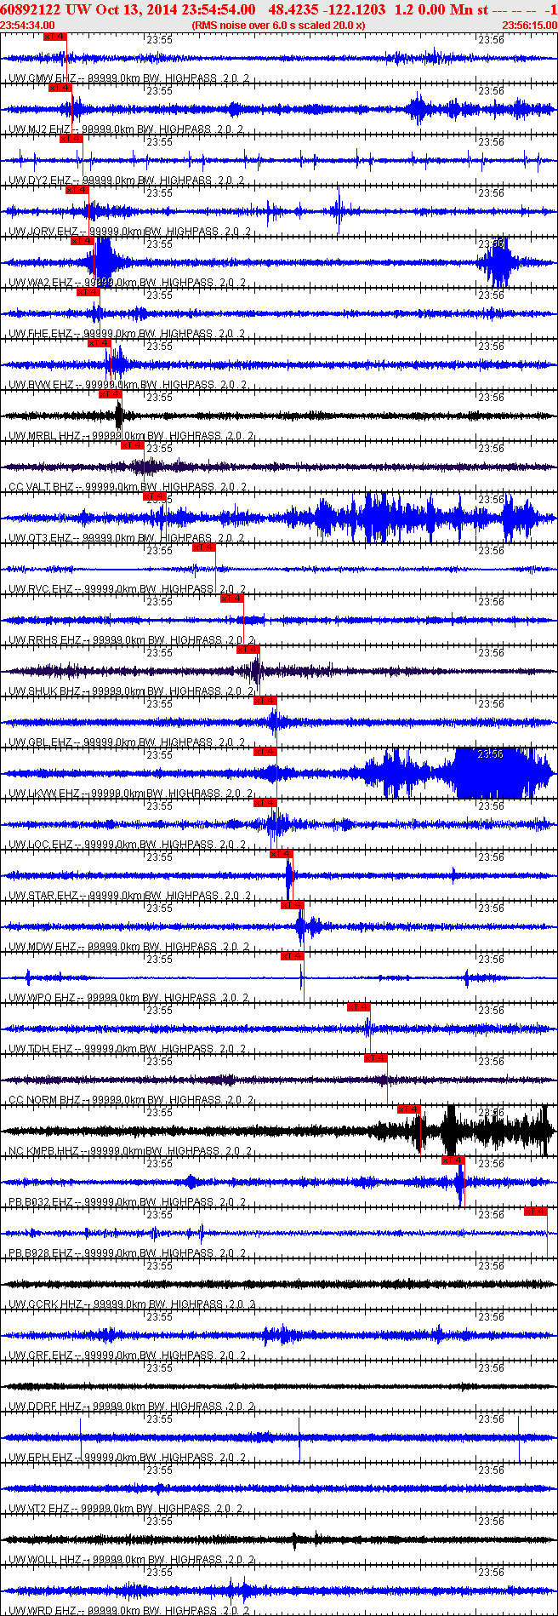Click the red pick flag on the CMW trace

point(54,37)
